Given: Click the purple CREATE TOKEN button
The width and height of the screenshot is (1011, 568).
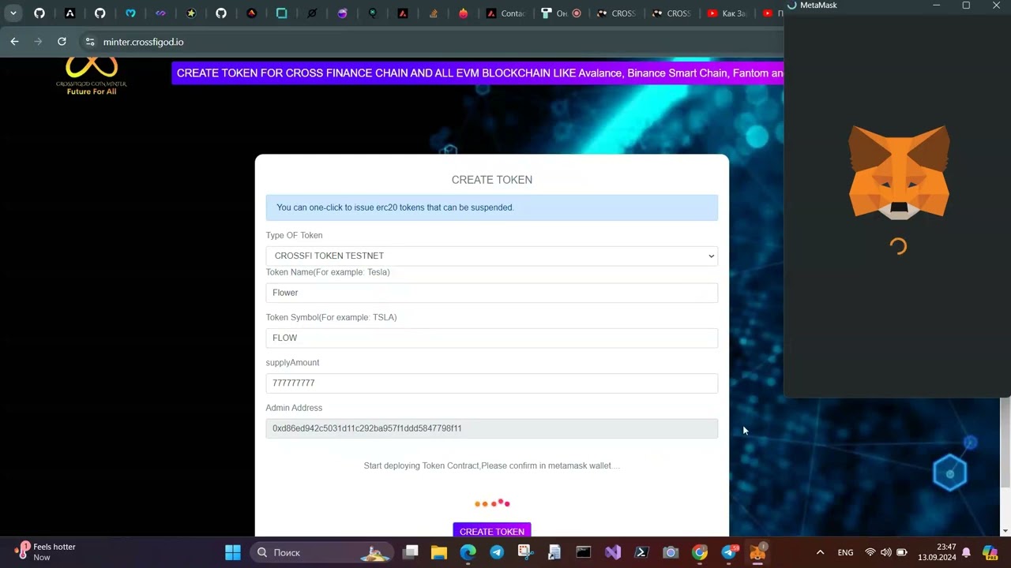Looking at the screenshot, I should coord(491,531).
